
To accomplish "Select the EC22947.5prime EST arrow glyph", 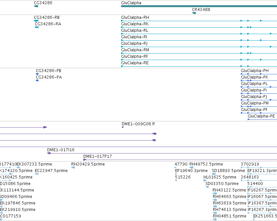I will pyautogui.click(x=36, y=174).
